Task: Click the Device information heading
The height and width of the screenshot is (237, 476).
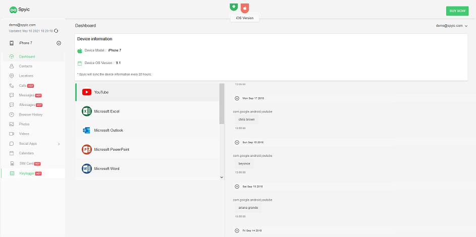Action: pos(95,39)
